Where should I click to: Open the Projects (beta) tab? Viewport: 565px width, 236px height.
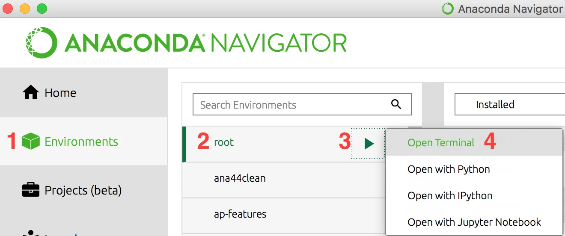click(x=83, y=190)
